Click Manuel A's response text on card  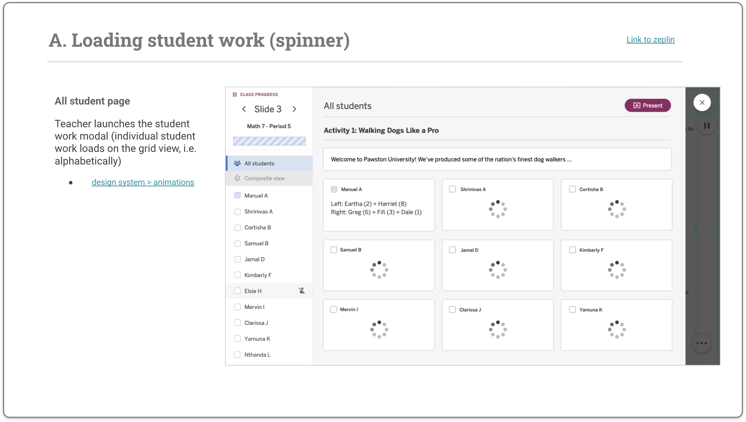[x=376, y=208]
